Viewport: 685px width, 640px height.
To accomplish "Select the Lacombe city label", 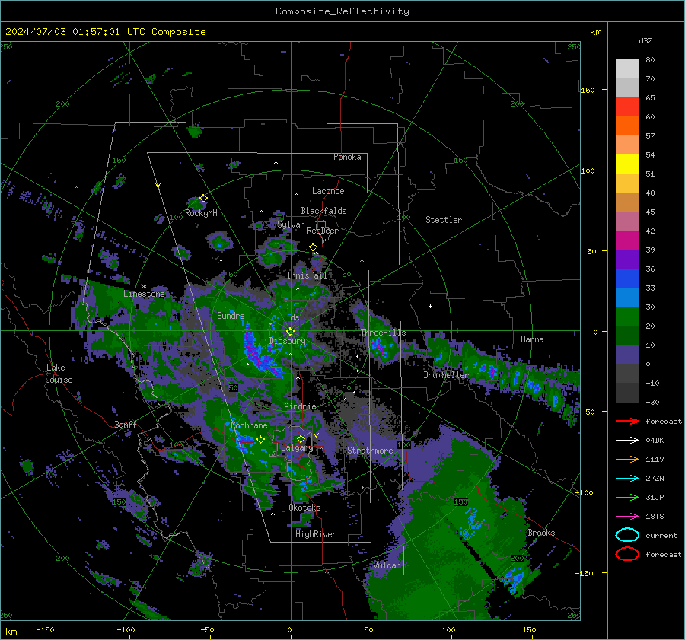I will click(328, 191).
